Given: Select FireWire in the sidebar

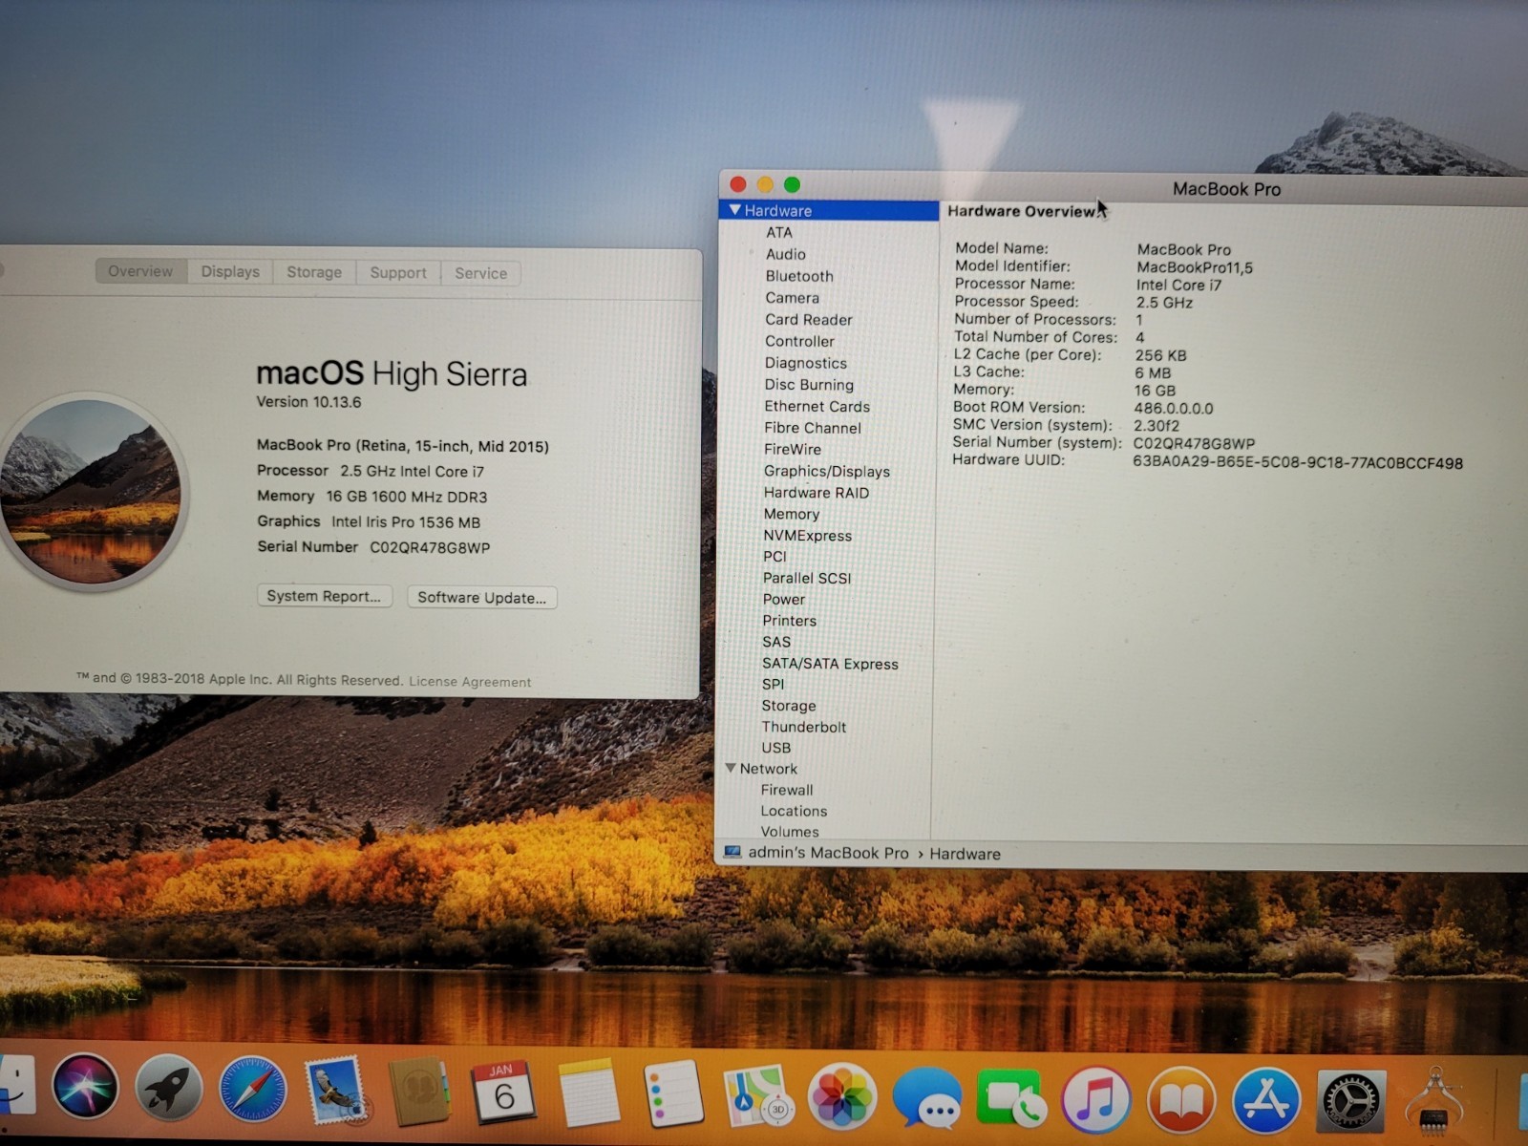Looking at the screenshot, I should (x=793, y=449).
